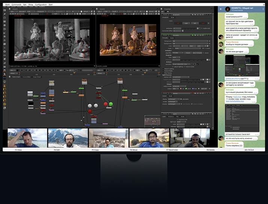Click the KEMNITS chat avatar icon
The image size is (268, 204).
click(227, 9)
